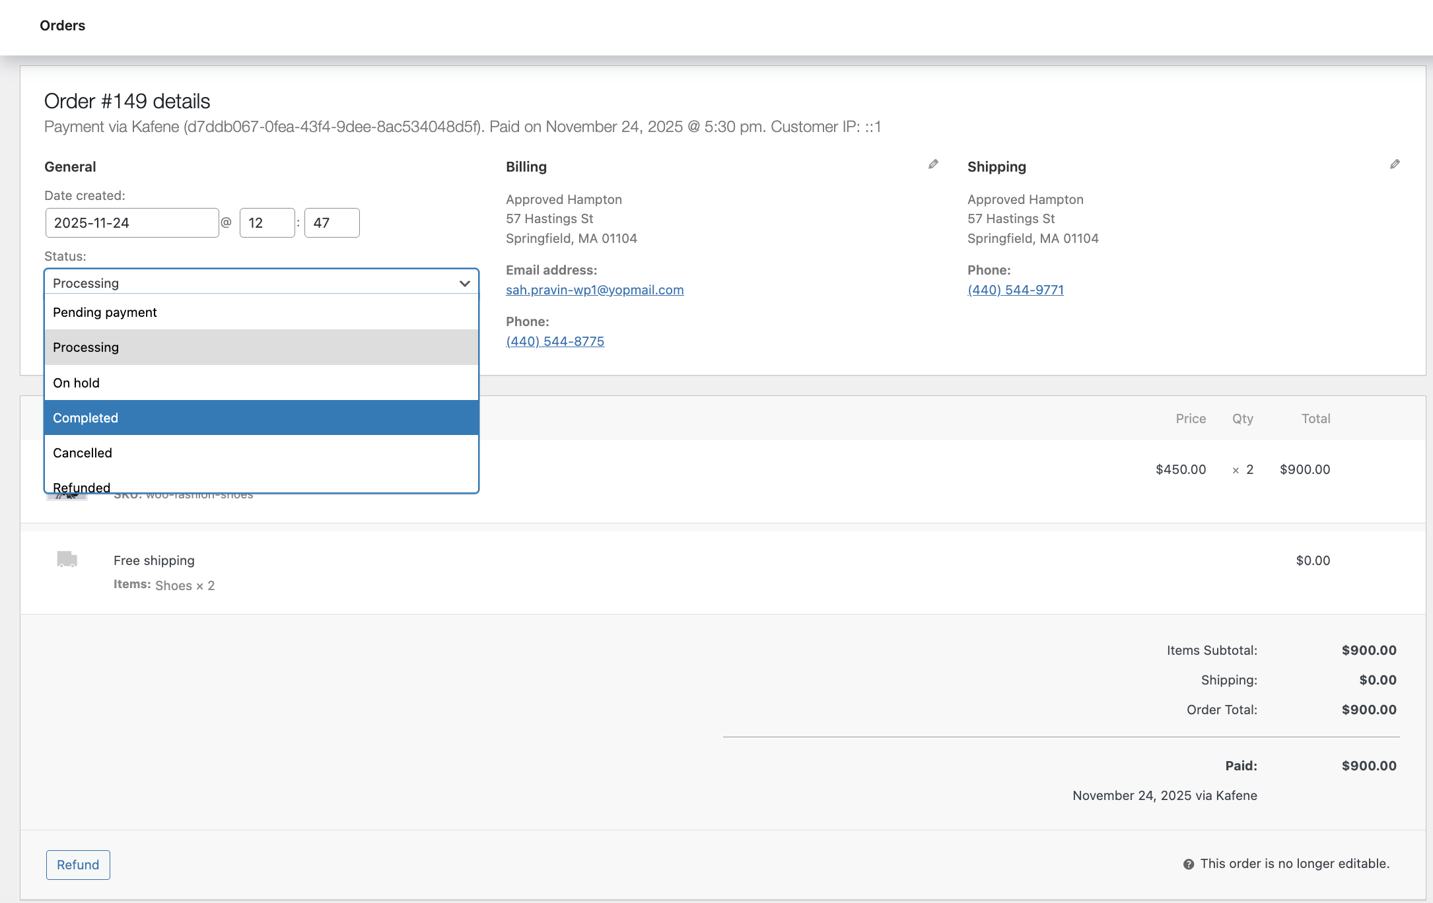Focus the date created field 2025-11-24
1433x903 pixels.
[x=132, y=223]
